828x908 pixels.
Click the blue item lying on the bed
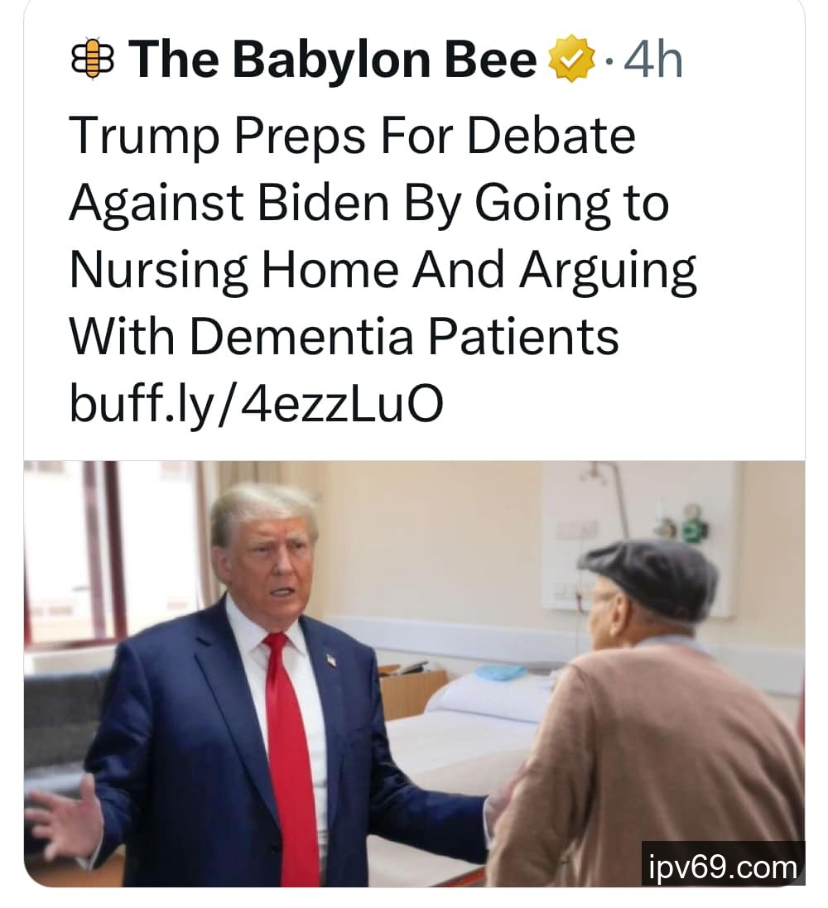pos(501,672)
